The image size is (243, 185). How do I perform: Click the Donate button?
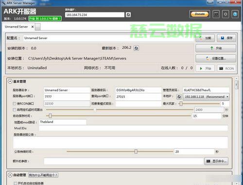point(200,14)
